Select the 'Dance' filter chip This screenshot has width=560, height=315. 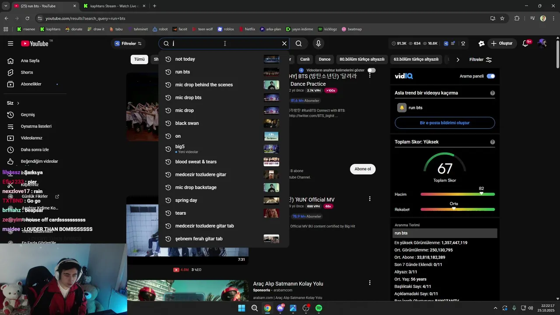click(x=325, y=59)
